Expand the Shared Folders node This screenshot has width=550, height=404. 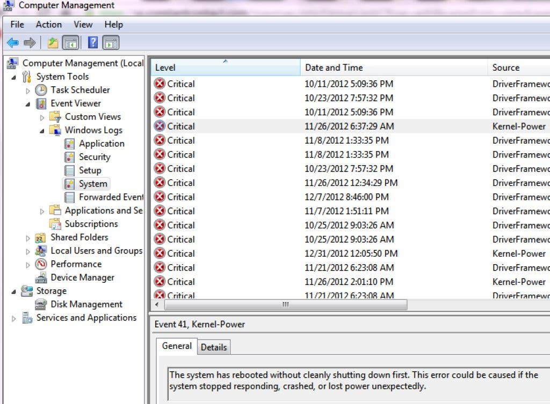pyautogui.click(x=28, y=238)
